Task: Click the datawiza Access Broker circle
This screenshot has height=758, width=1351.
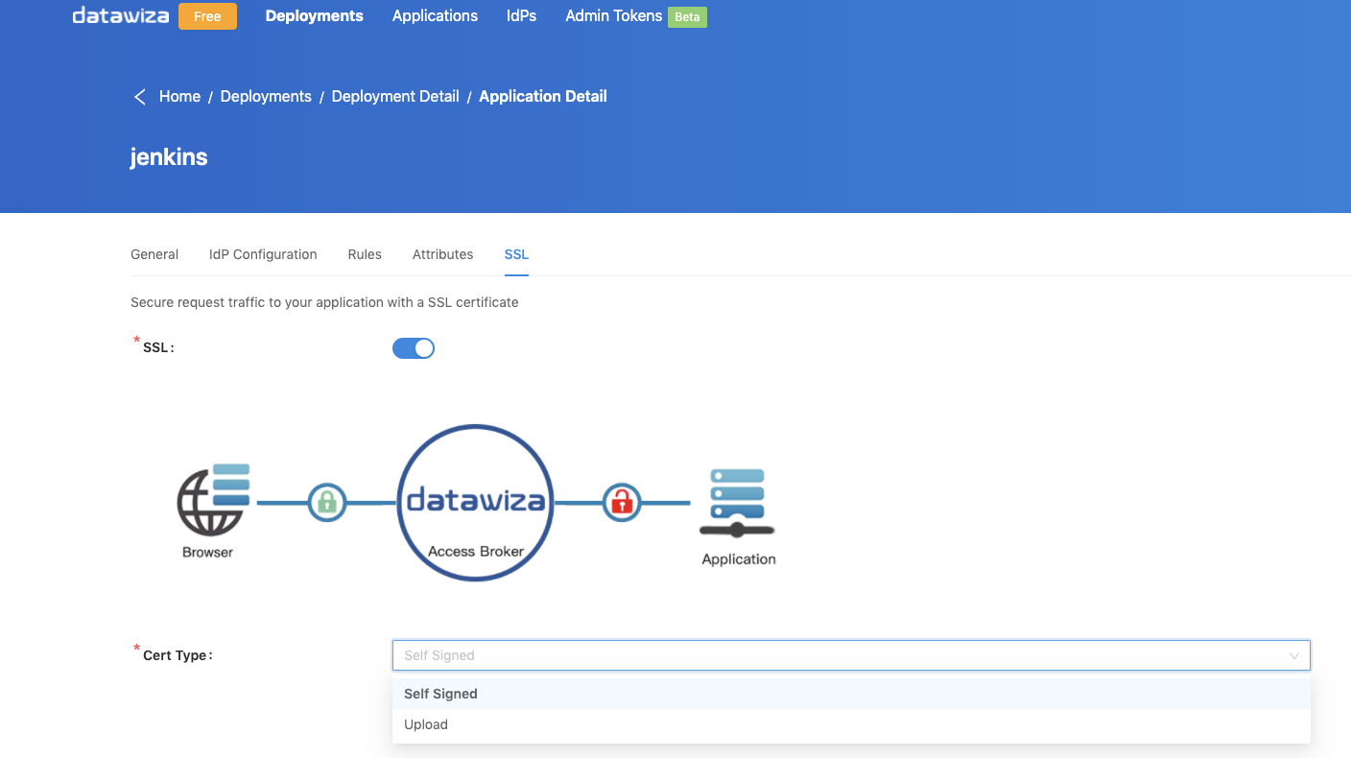Action: 475,502
